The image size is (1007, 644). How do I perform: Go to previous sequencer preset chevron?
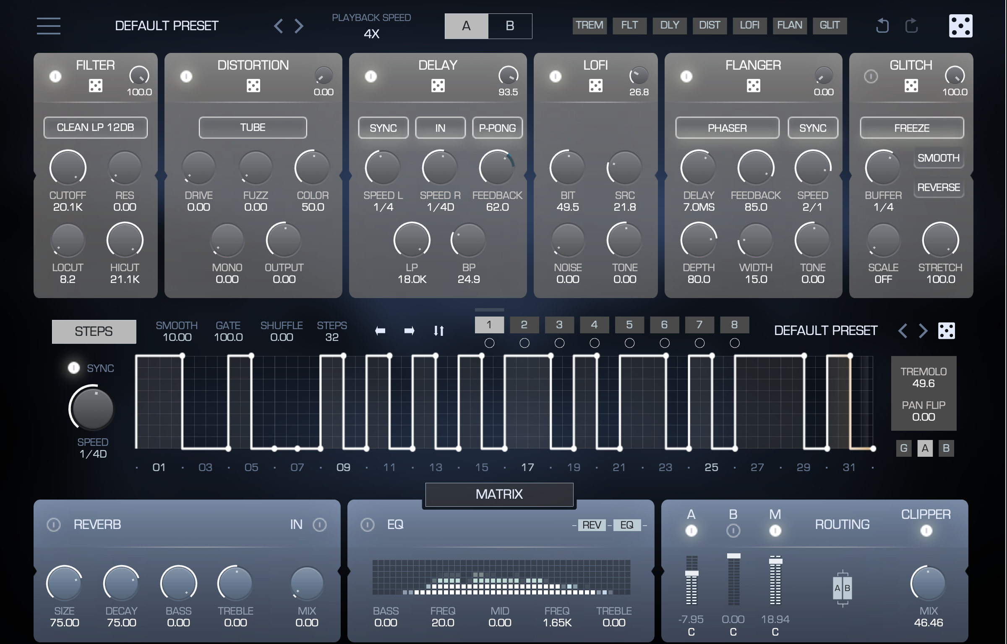[x=903, y=331]
